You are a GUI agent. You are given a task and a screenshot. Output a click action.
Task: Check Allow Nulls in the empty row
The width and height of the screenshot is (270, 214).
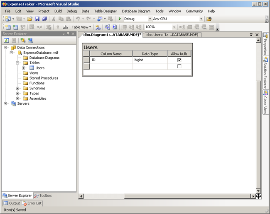(x=179, y=66)
